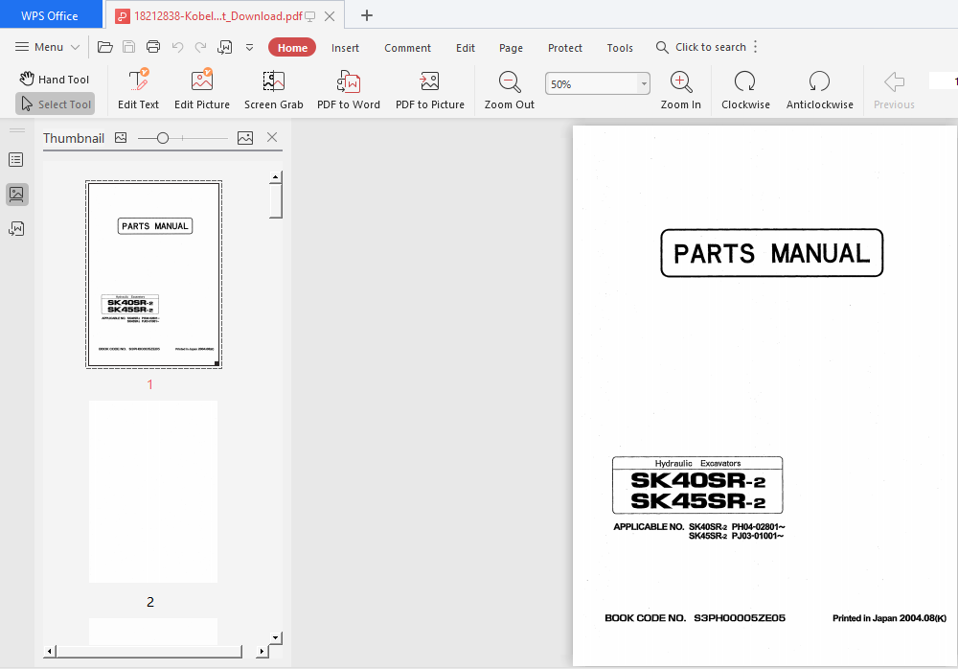Activate the Select Tool
The image size is (958, 669).
pyautogui.click(x=55, y=104)
